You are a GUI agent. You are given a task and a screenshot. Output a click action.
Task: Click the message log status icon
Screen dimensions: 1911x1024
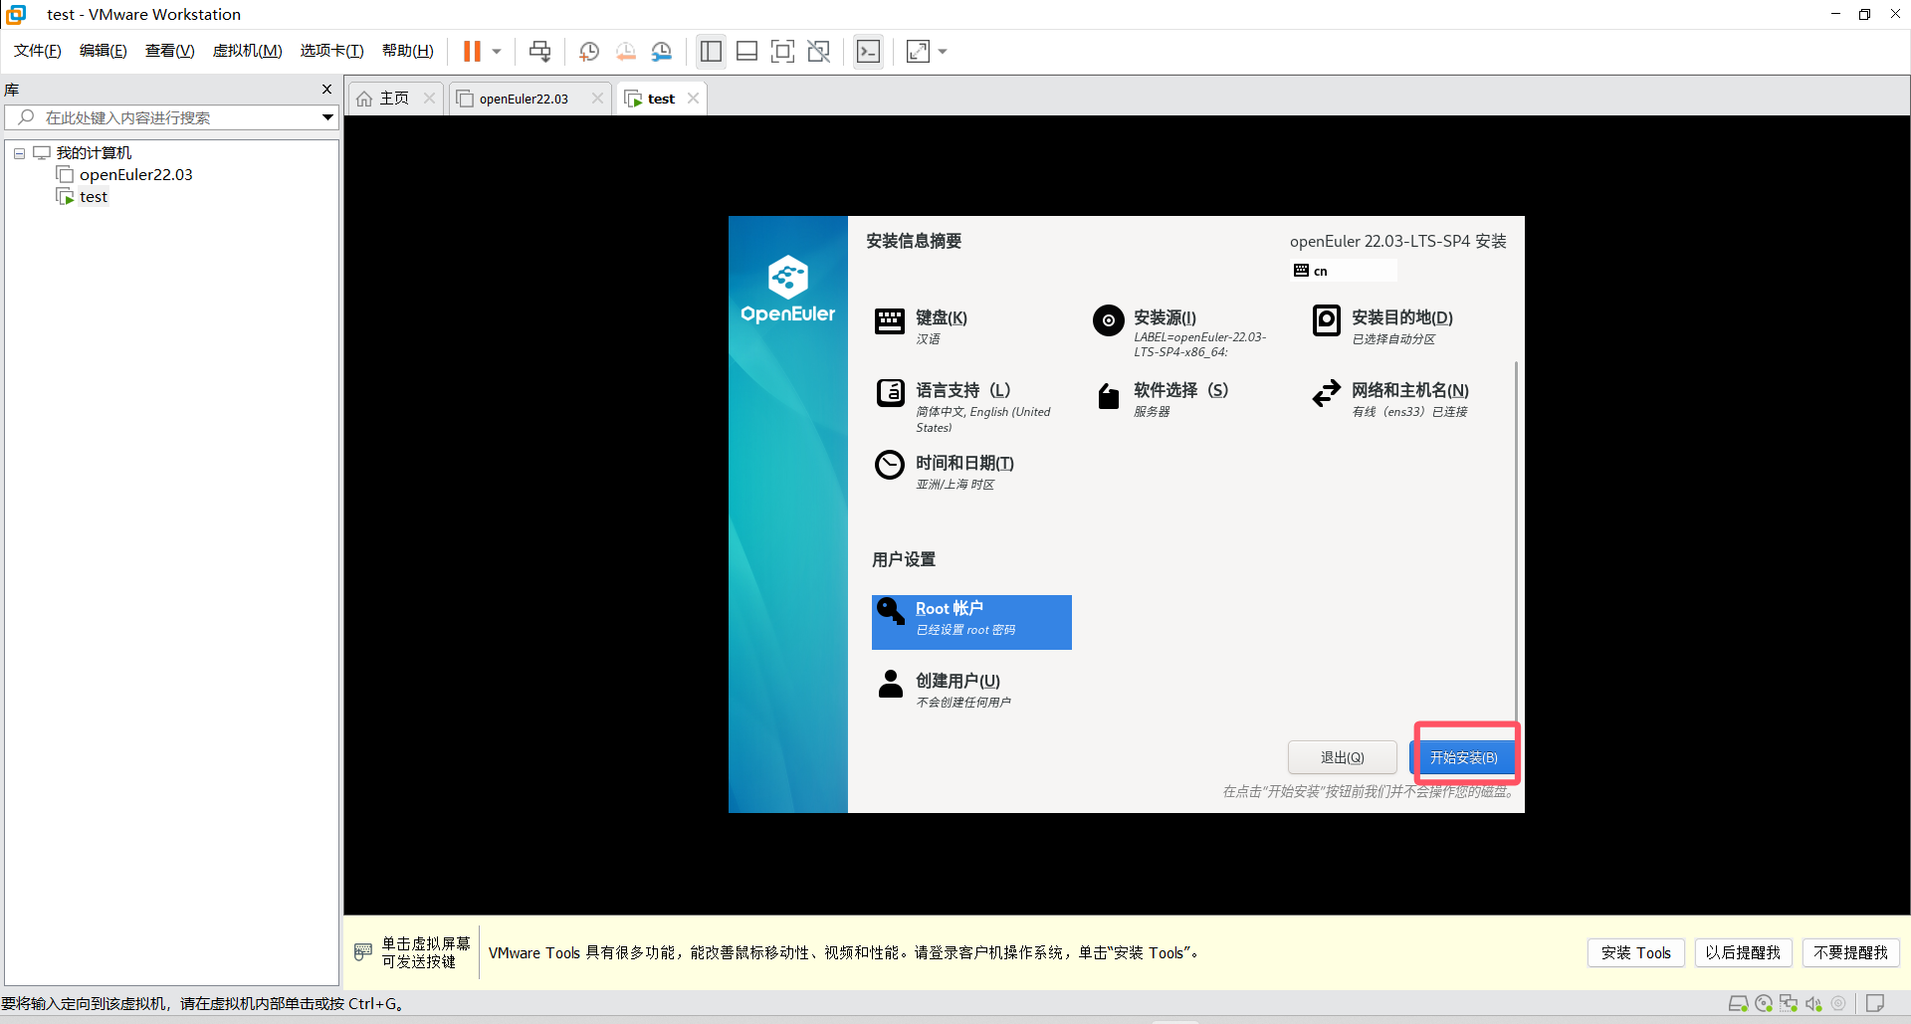1875,1003
